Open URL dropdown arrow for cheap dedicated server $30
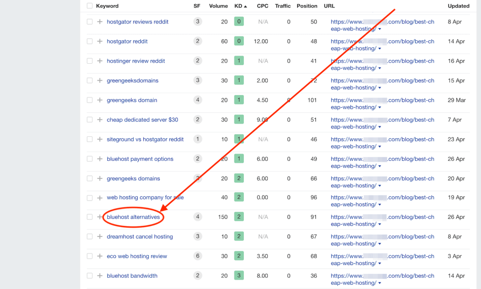Image resolution: width=481 pixels, height=289 pixels. [380, 127]
